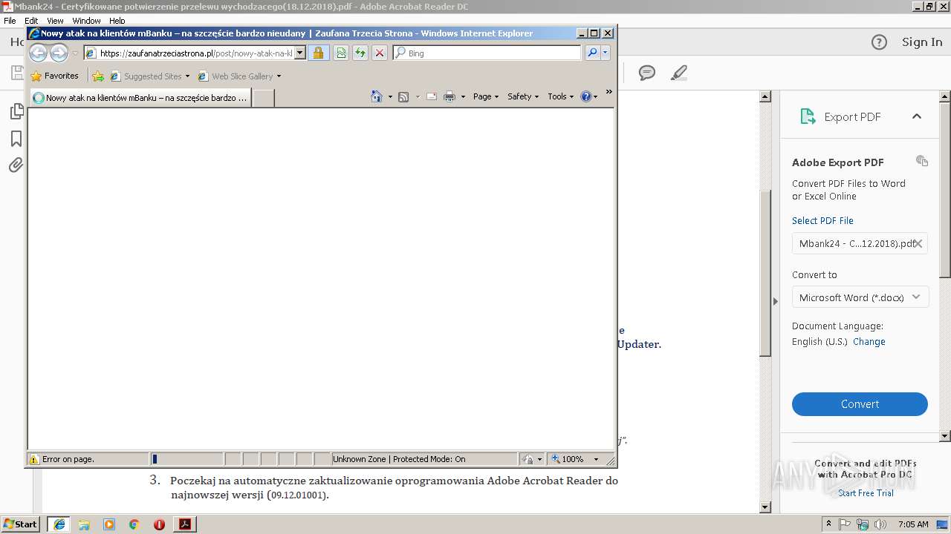
Task: Click the Internet Explorer Back button
Action: tap(38, 53)
